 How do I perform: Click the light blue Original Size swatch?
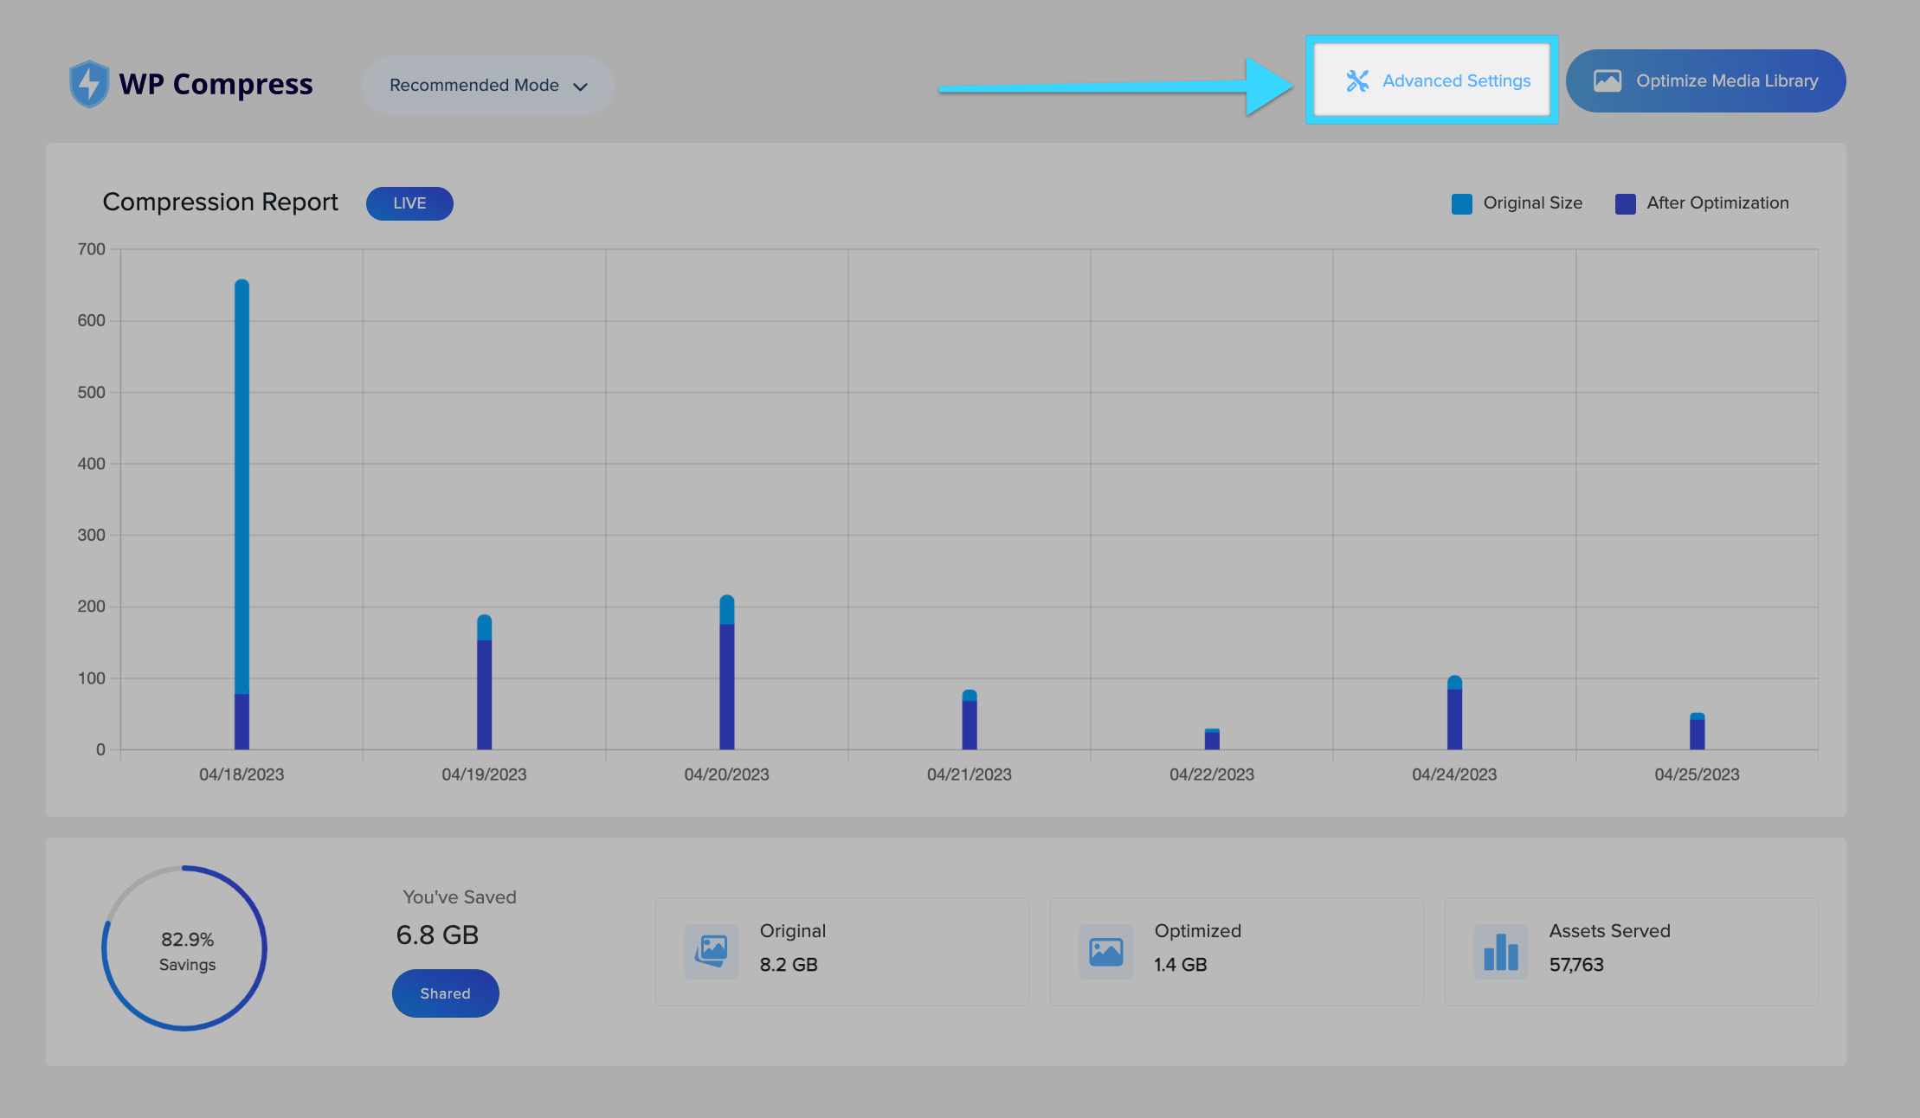click(x=1461, y=204)
